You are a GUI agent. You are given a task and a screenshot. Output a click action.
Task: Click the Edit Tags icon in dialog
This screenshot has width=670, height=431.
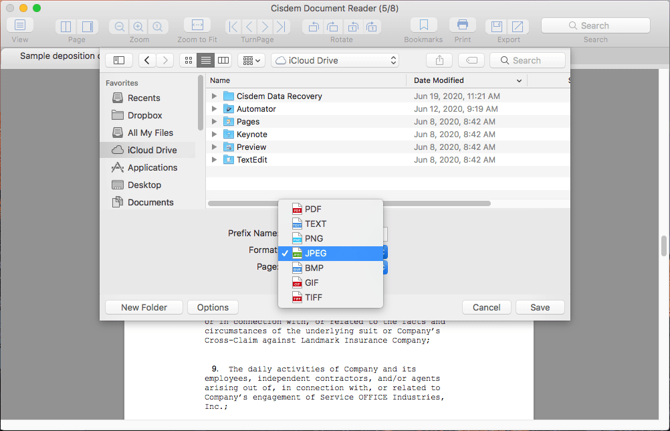(471, 60)
